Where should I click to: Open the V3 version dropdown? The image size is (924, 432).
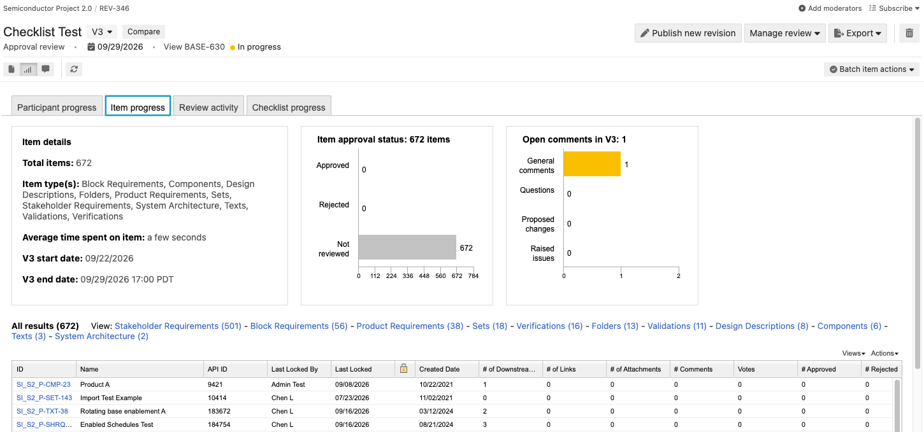pyautogui.click(x=102, y=32)
